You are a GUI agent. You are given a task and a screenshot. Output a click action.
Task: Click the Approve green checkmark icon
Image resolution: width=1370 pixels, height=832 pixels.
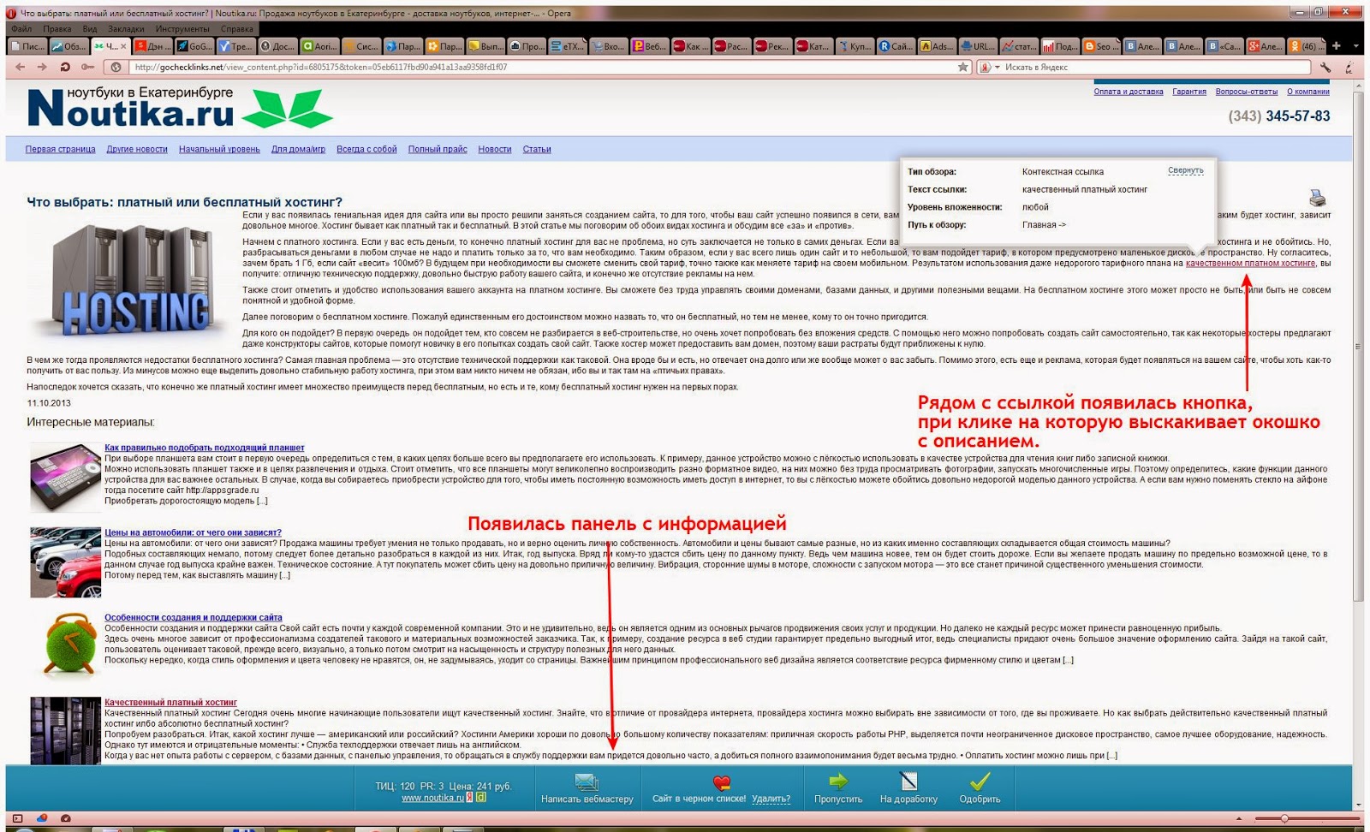[x=980, y=781]
